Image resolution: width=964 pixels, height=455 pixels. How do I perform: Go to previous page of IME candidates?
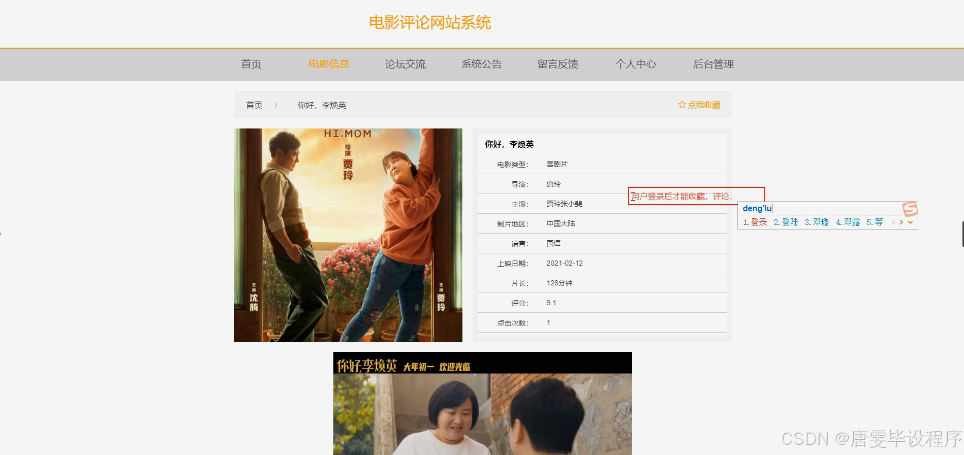893,222
